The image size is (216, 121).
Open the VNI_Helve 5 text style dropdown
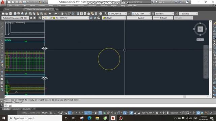click(x=117, y=13)
